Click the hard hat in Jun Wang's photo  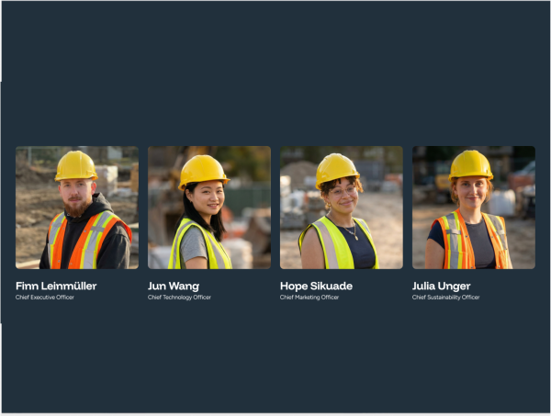pyautogui.click(x=203, y=171)
